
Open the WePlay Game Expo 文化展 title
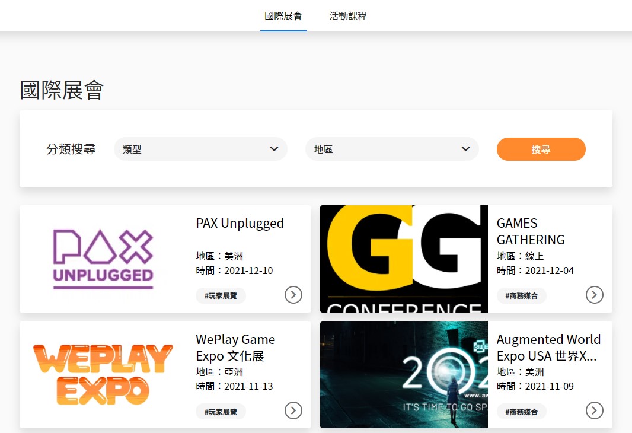(x=235, y=348)
